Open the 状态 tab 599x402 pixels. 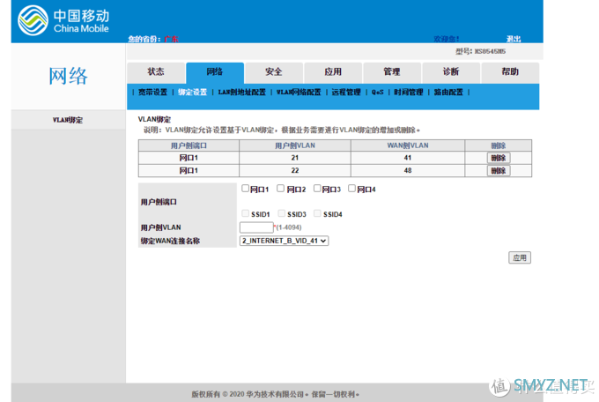coord(156,72)
